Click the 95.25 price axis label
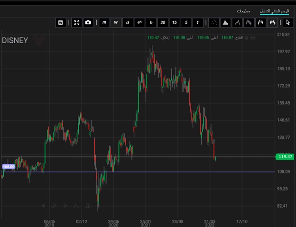Image resolution: width=296 pixels, height=227 pixels. click(282, 189)
